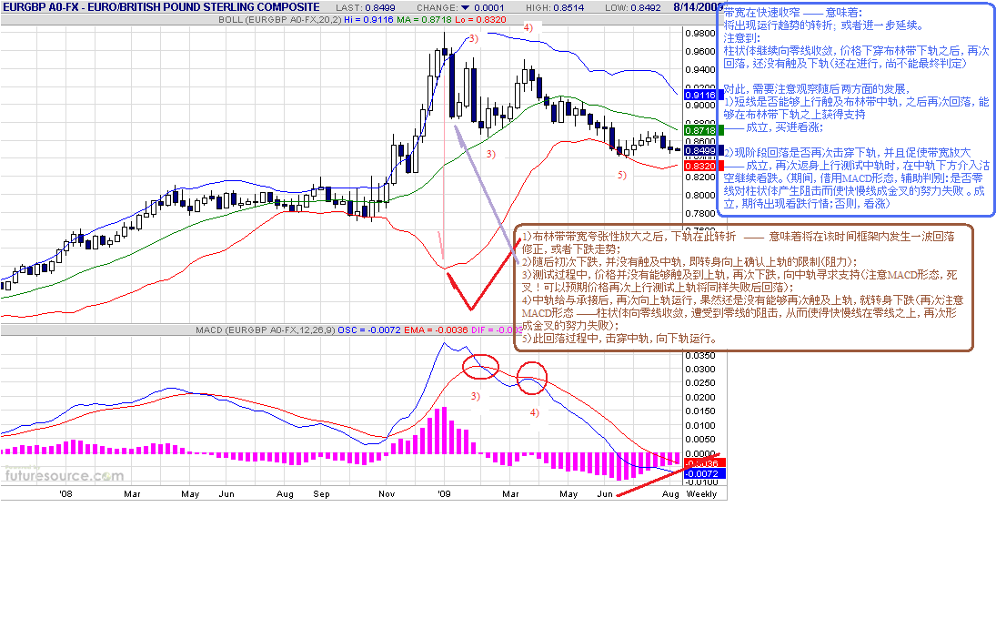Click the red -0.0036 MACD tag
This screenshot has height=639, width=996.
pos(705,463)
